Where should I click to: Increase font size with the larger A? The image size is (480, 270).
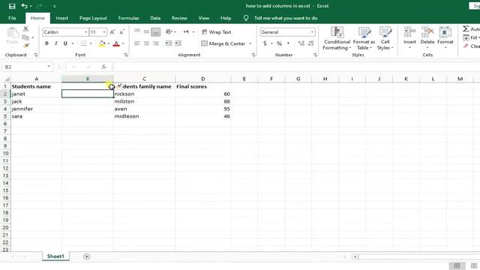[112, 32]
